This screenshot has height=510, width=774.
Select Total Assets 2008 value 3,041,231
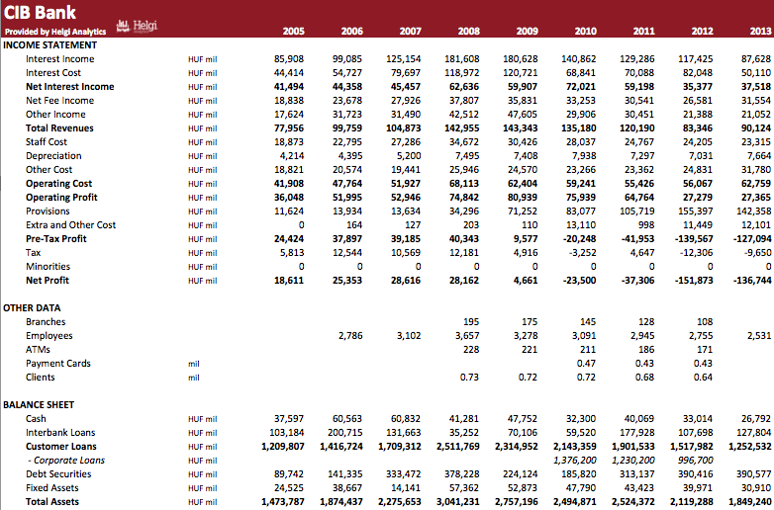tap(457, 502)
